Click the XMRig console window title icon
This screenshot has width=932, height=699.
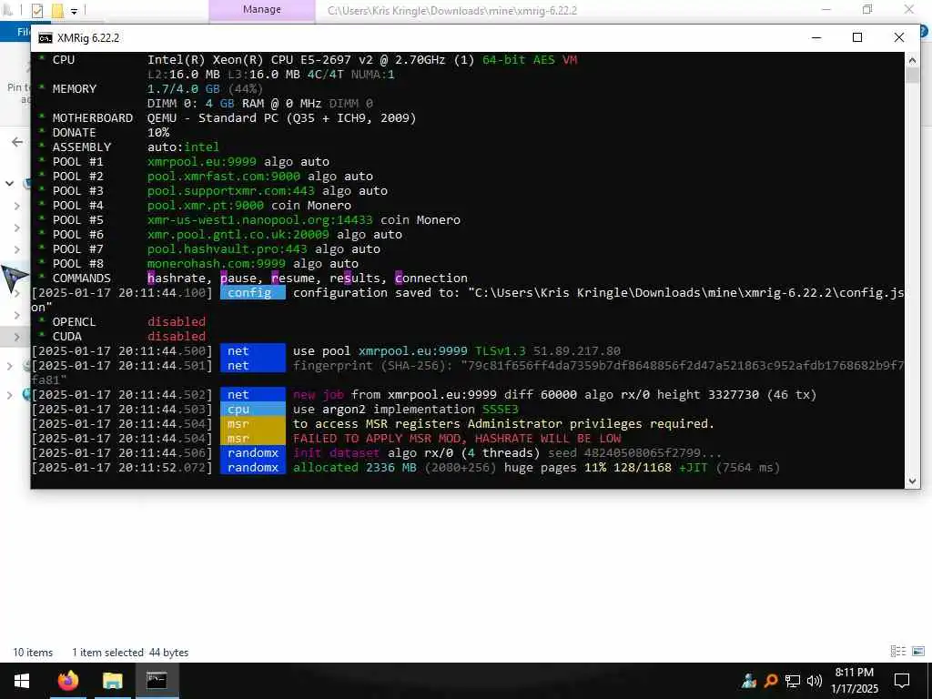point(46,38)
